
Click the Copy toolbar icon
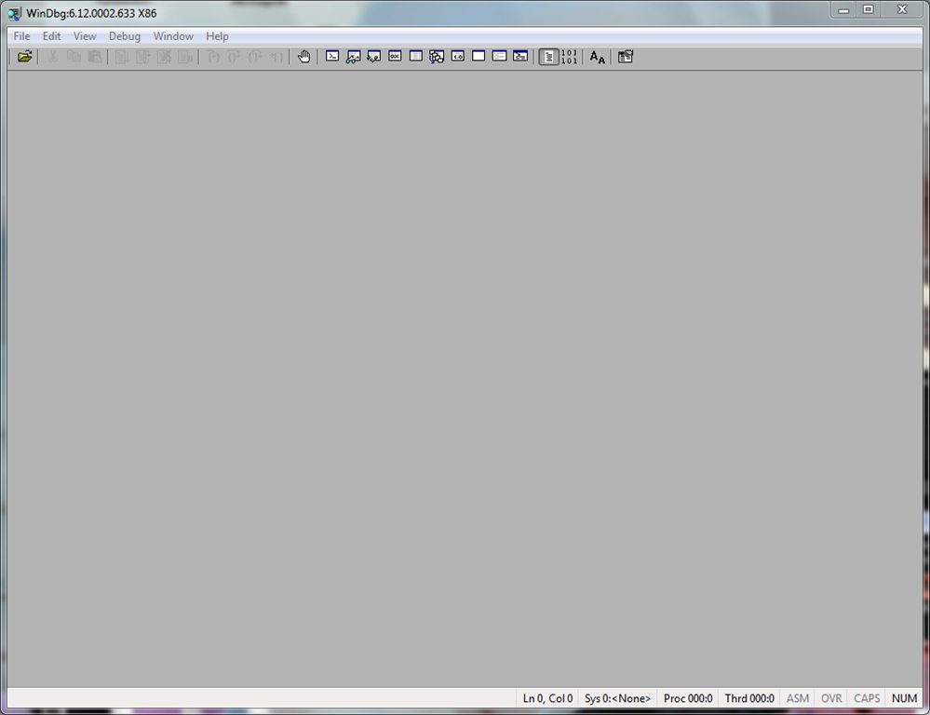[x=74, y=57]
